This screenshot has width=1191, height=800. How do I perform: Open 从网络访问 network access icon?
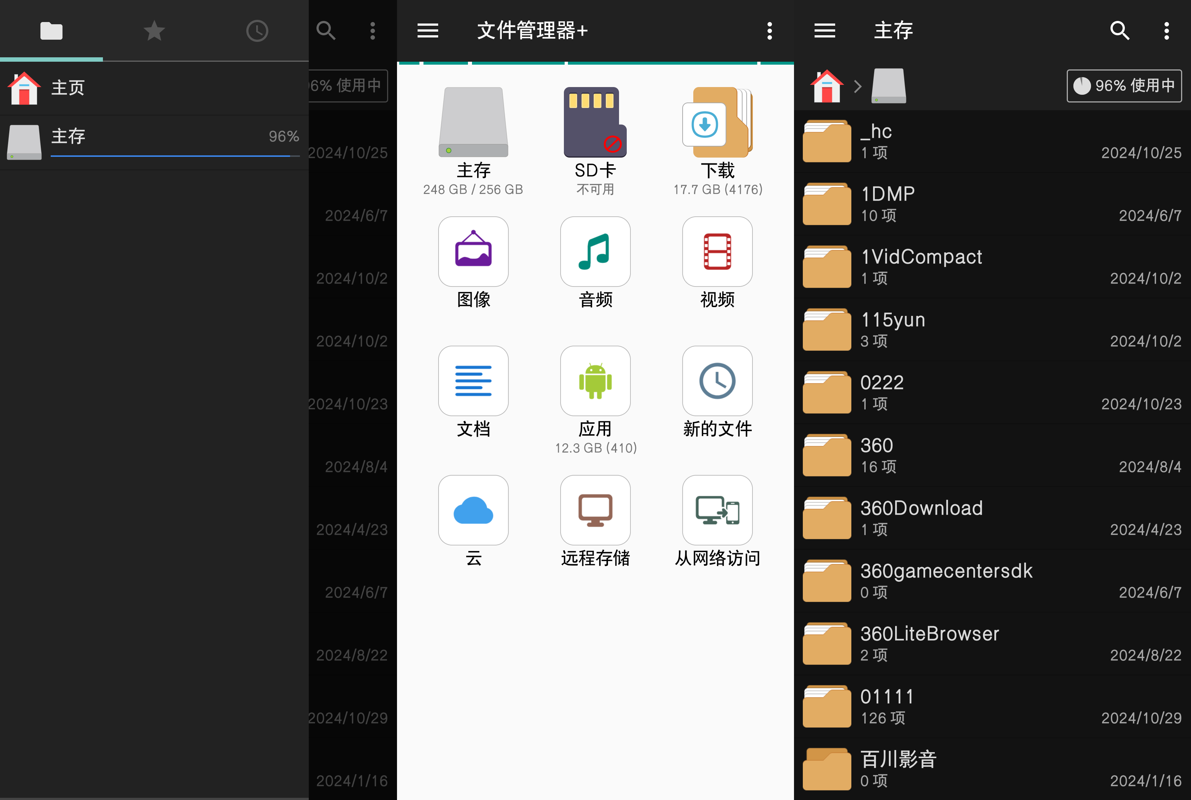coord(717,510)
